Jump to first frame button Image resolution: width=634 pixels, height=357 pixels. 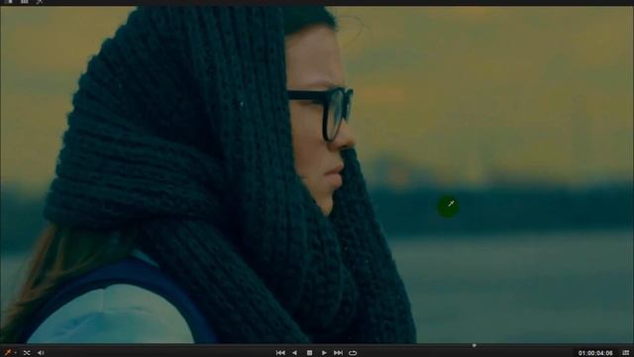pyautogui.click(x=280, y=353)
